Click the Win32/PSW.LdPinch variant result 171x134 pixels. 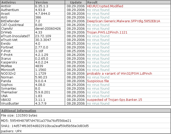tap(120, 74)
